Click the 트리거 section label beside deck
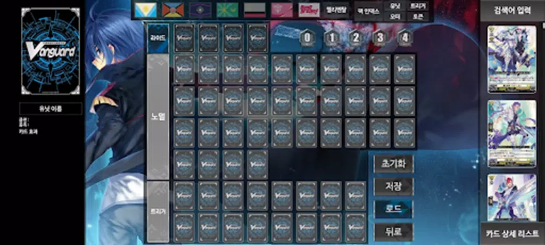Screen dimensions: 545x245 [158, 211]
